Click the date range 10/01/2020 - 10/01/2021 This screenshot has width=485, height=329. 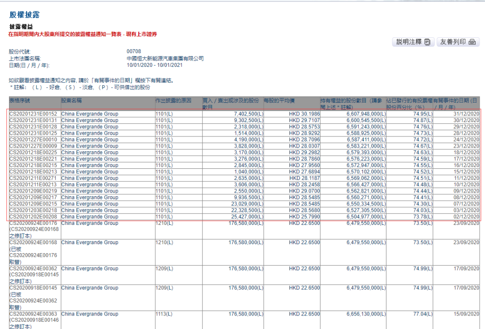pos(154,65)
